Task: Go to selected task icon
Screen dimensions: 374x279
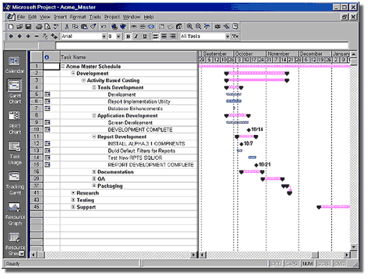Action: tap(207, 27)
